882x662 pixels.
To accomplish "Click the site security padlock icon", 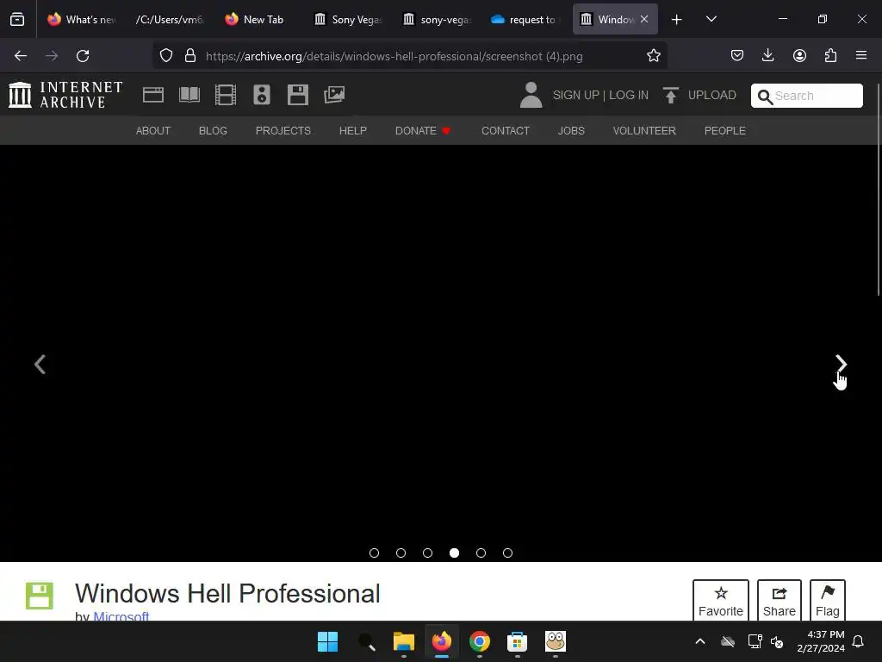I will (x=190, y=56).
